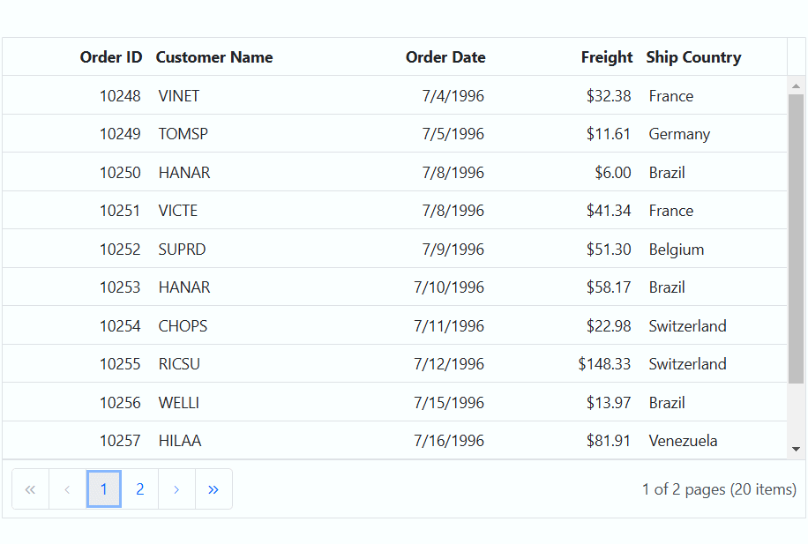The width and height of the screenshot is (808, 544).
Task: Click the scrollbar down arrow
Action: point(797,449)
